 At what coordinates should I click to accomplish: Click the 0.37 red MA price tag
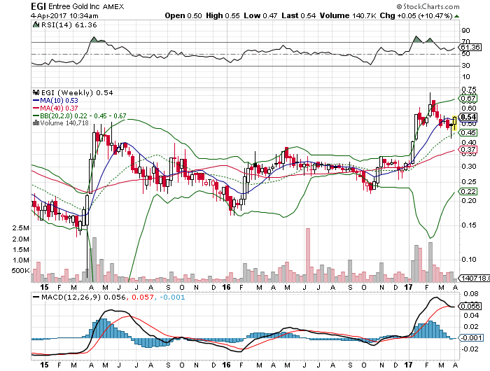click(469, 150)
